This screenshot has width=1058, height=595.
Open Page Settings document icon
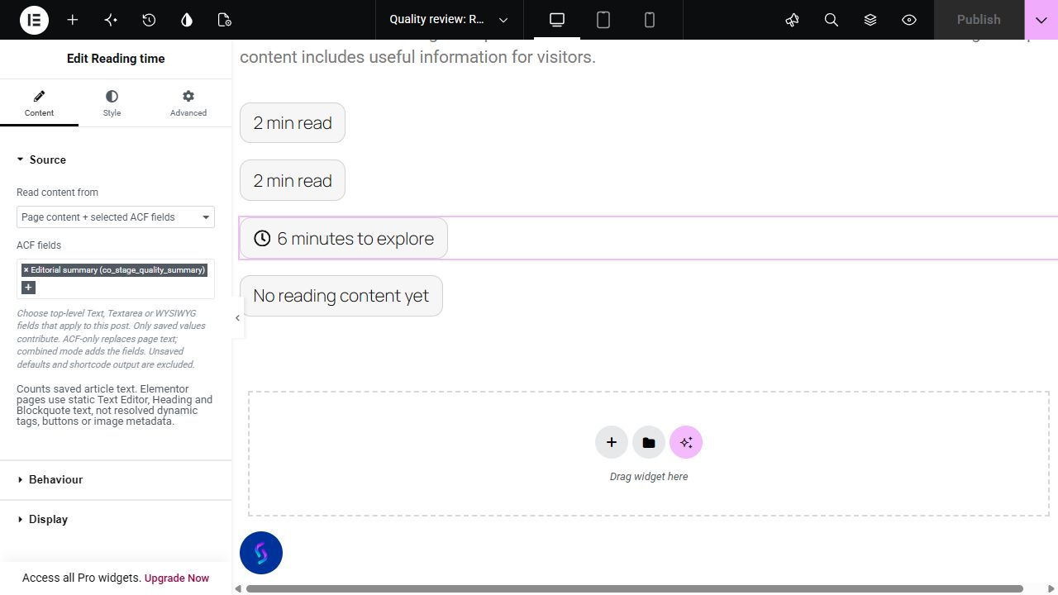point(225,20)
